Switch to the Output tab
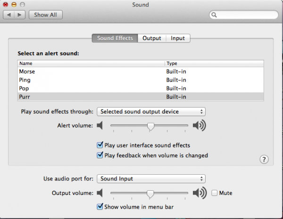Viewport: 283px width, 219px height. click(x=152, y=38)
